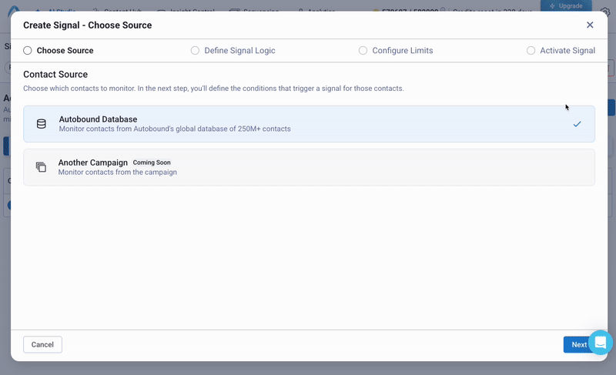Click the Configure Limits step label
616x375 pixels.
coord(403,51)
